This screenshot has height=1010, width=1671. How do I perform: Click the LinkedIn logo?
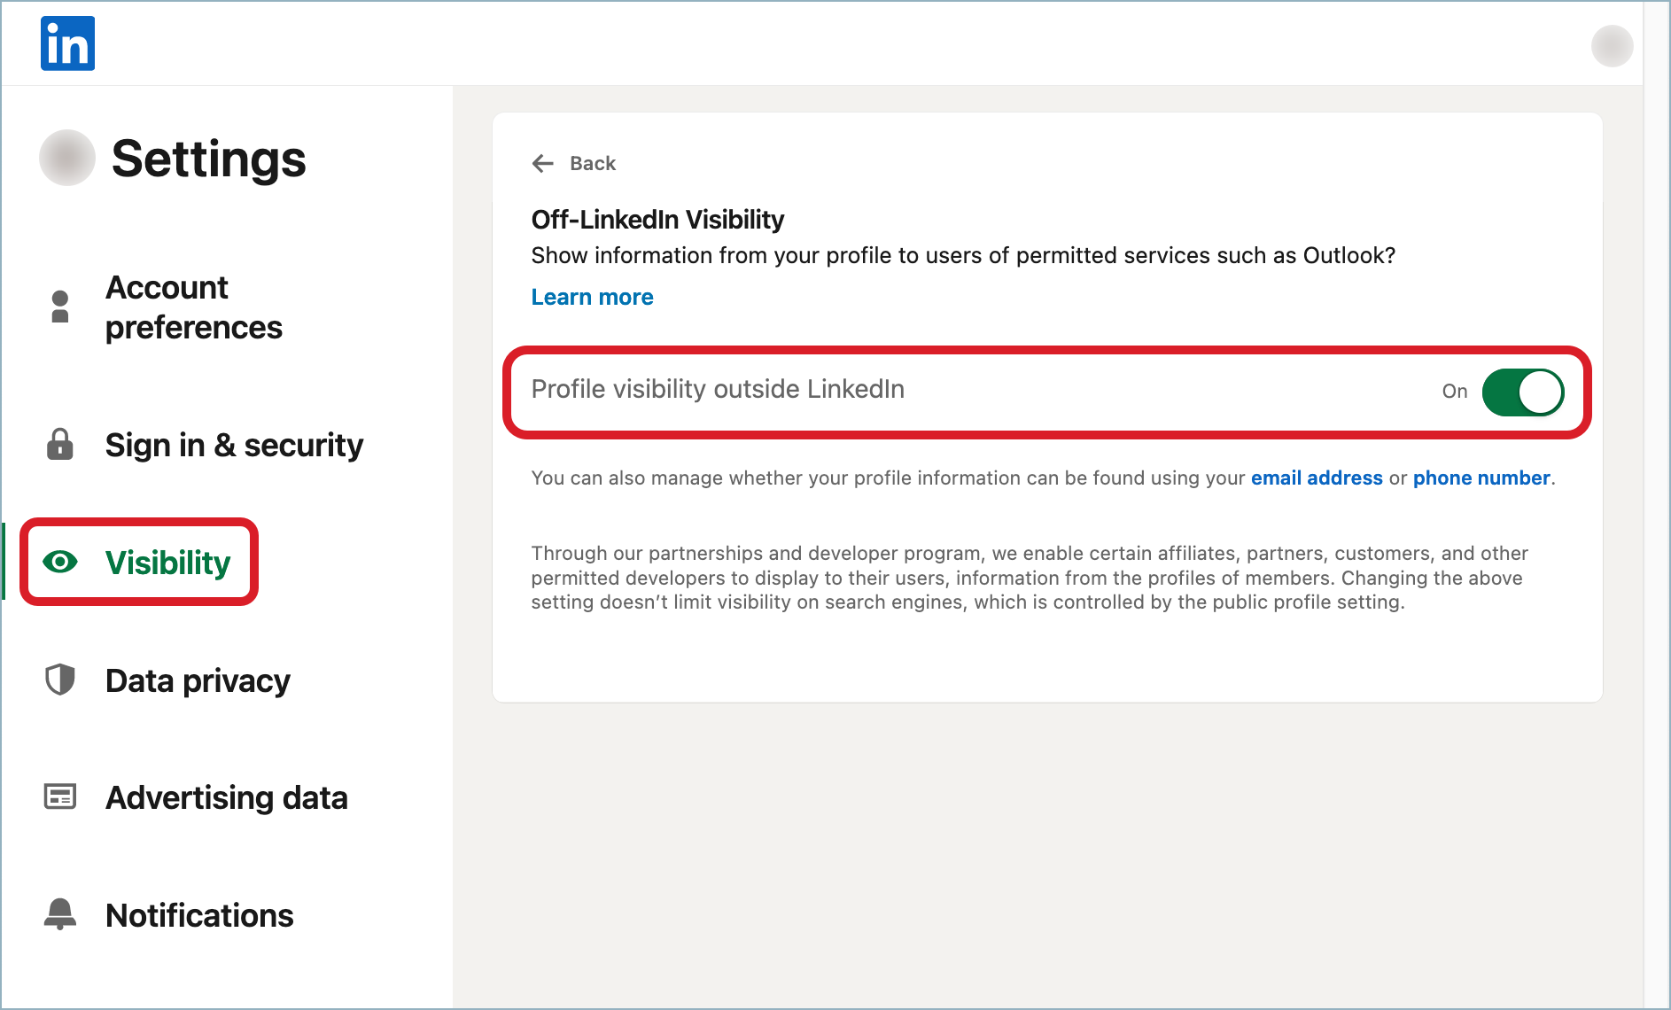[67, 43]
